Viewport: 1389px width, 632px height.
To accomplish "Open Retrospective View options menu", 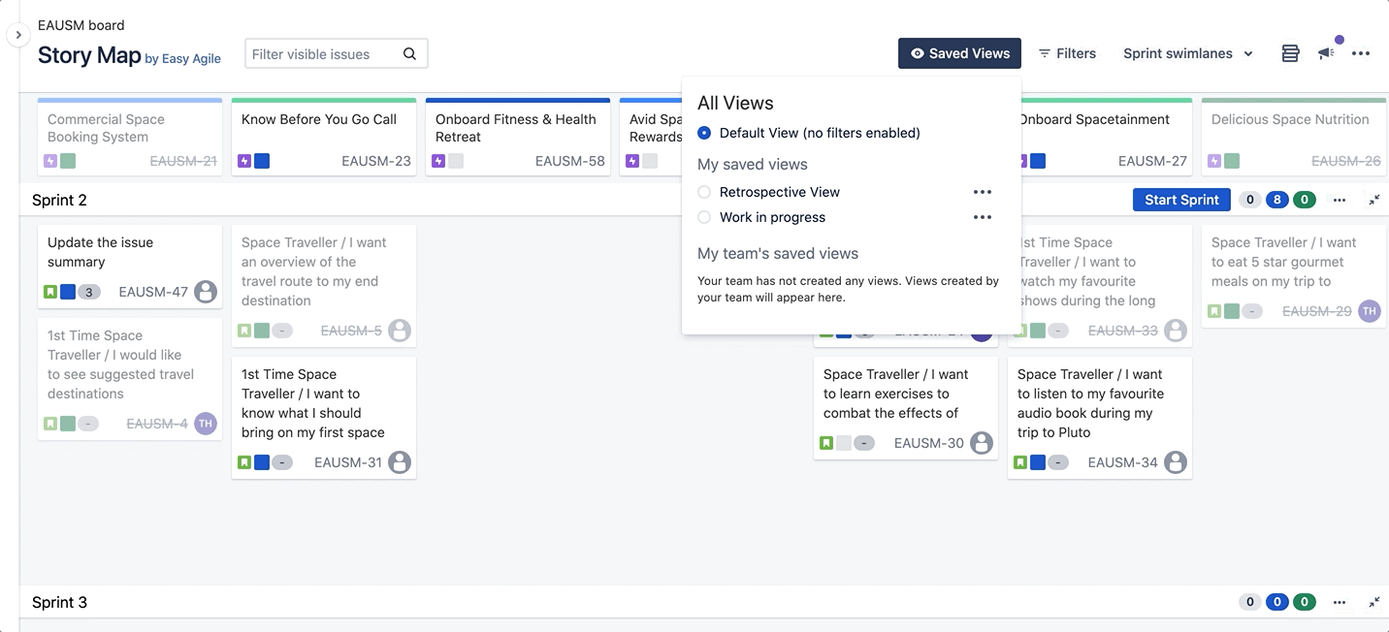I will tap(983, 192).
